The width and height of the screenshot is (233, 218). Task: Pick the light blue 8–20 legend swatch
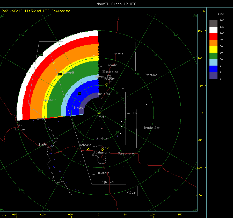pyautogui.click(x=213, y=62)
